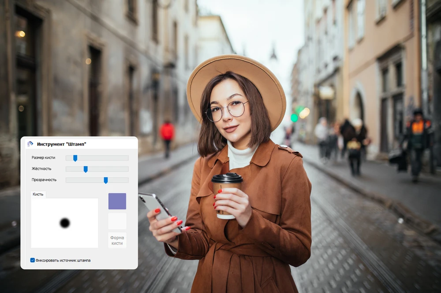Click the Stamp tool icon in panel title
Image resolution: width=441 pixels, height=293 pixels.
coord(30,144)
